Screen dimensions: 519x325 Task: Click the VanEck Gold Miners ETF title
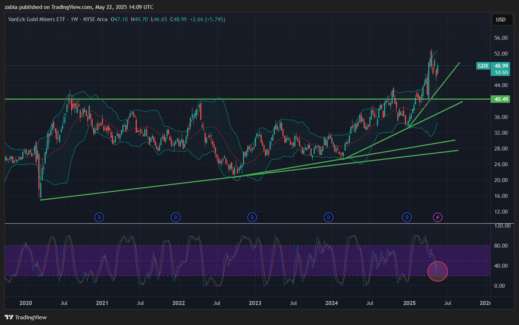pyautogui.click(x=37, y=19)
